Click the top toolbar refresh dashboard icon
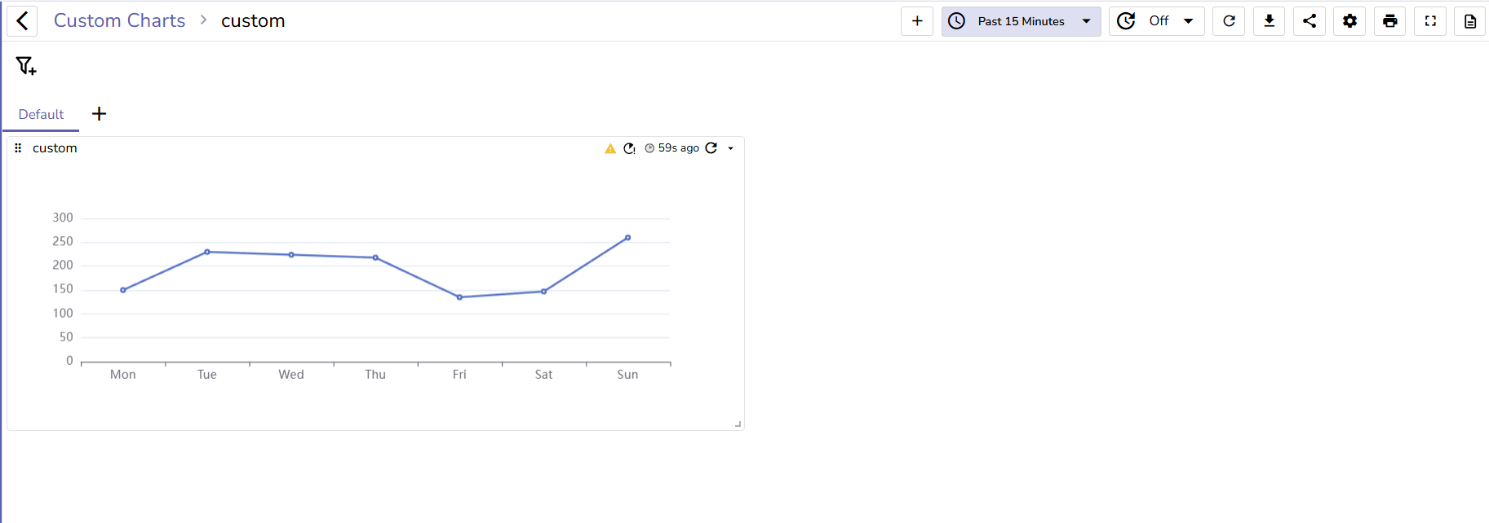The image size is (1489, 523). click(1229, 21)
